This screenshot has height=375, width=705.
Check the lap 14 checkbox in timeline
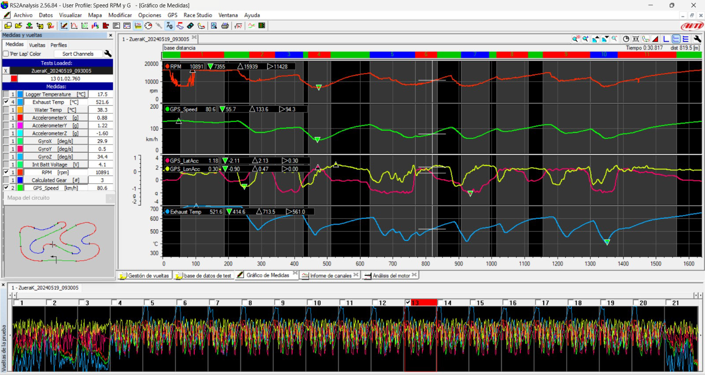440,303
